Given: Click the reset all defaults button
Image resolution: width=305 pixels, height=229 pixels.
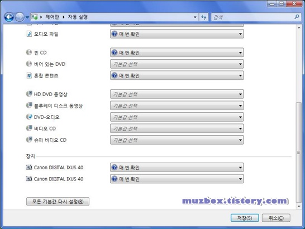Looking at the screenshot, I should [58, 202].
